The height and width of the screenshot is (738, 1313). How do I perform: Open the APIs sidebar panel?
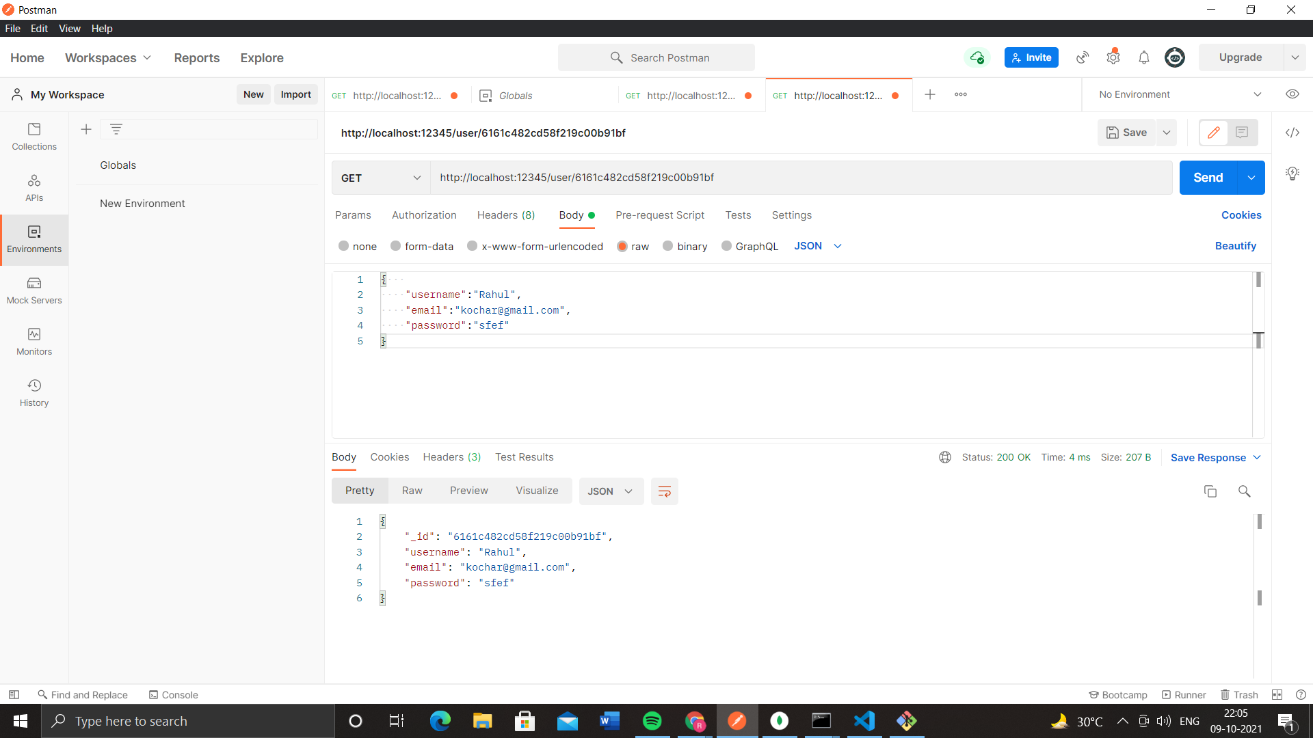click(x=34, y=188)
